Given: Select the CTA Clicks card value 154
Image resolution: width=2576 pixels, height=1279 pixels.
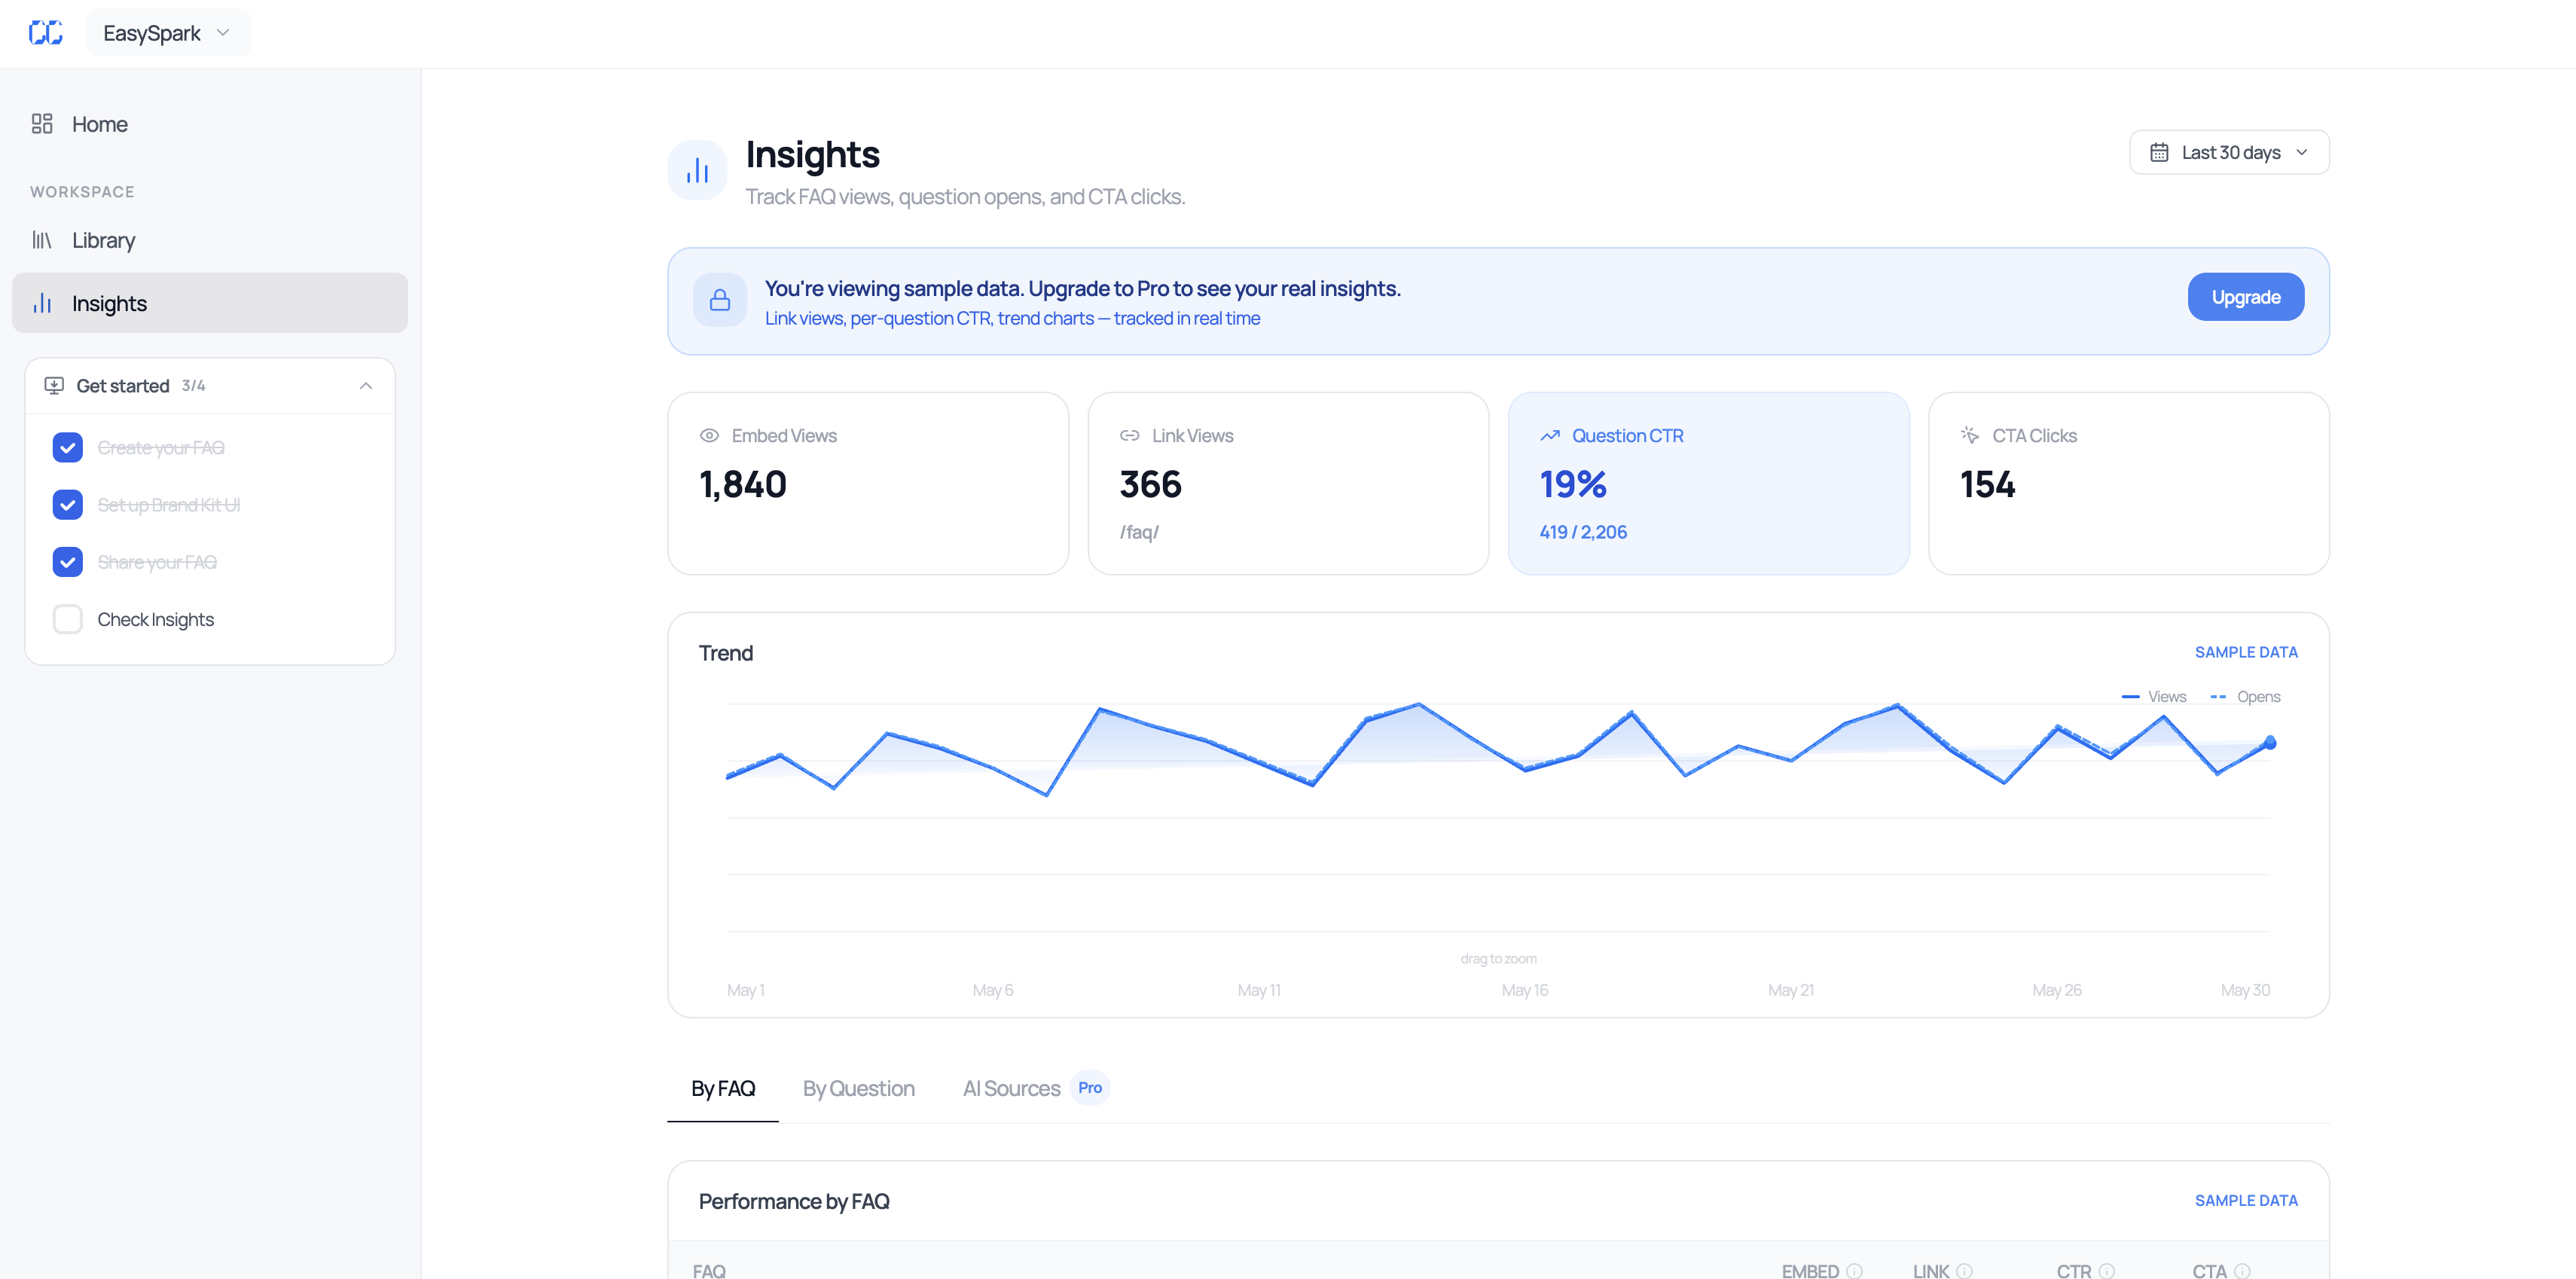Looking at the screenshot, I should pos(1987,484).
